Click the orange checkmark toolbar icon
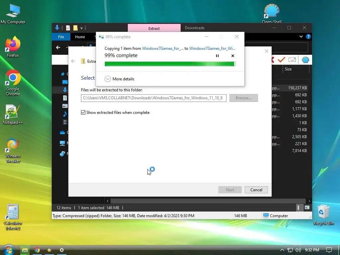Screen dimensions: 340x255 tap(282, 60)
